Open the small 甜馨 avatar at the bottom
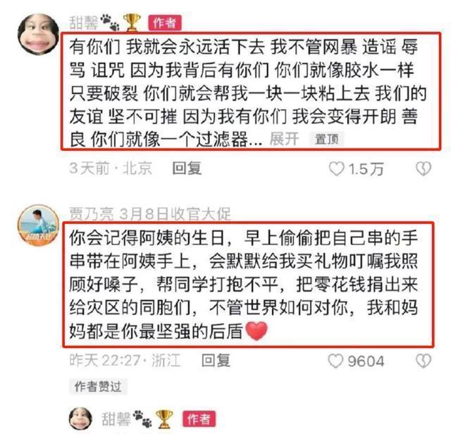The height and width of the screenshot is (434, 451). point(81,418)
